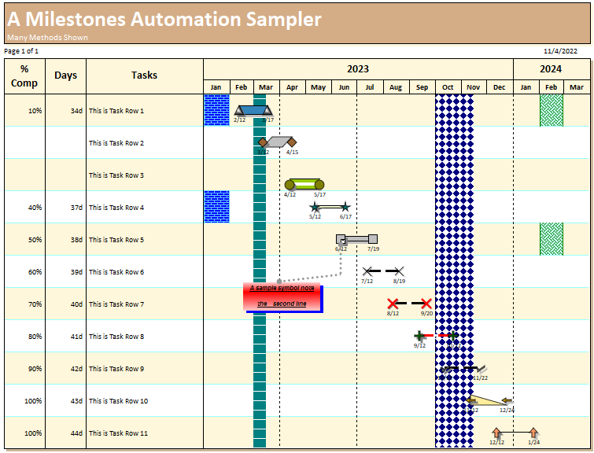The width and height of the screenshot is (594, 453).
Task: Click the olive circle milestone at 4/12
Action: [290, 185]
